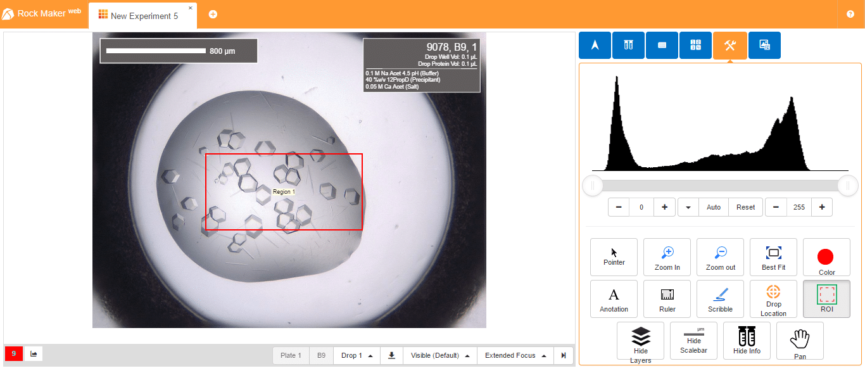Viewport: 865px width, 373px height.
Task: Select the Zoom out tool
Action: (720, 257)
